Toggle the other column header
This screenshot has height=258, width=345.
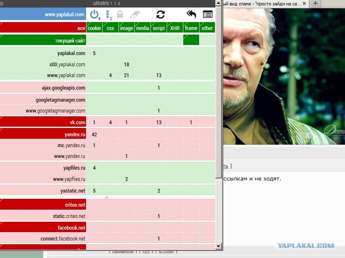(x=207, y=28)
